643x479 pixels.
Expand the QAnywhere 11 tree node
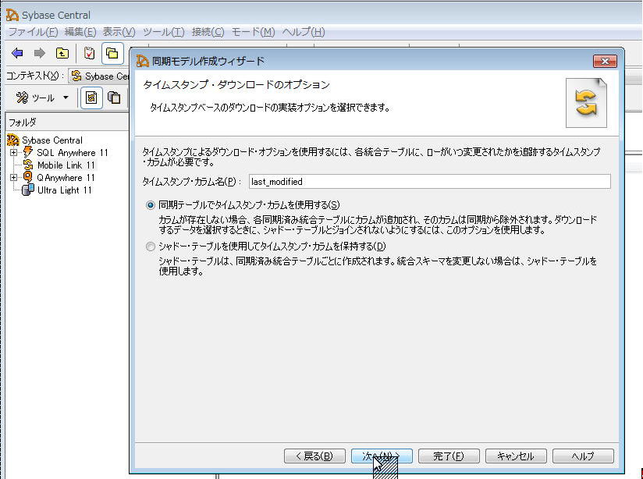[13, 178]
